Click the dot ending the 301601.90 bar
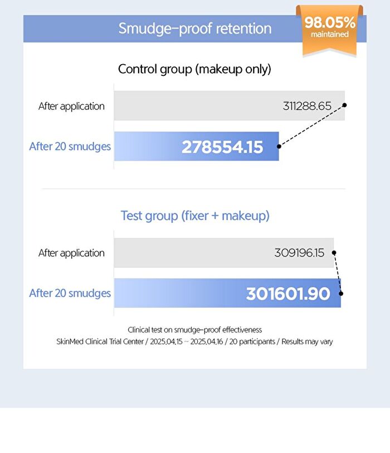 341,293
